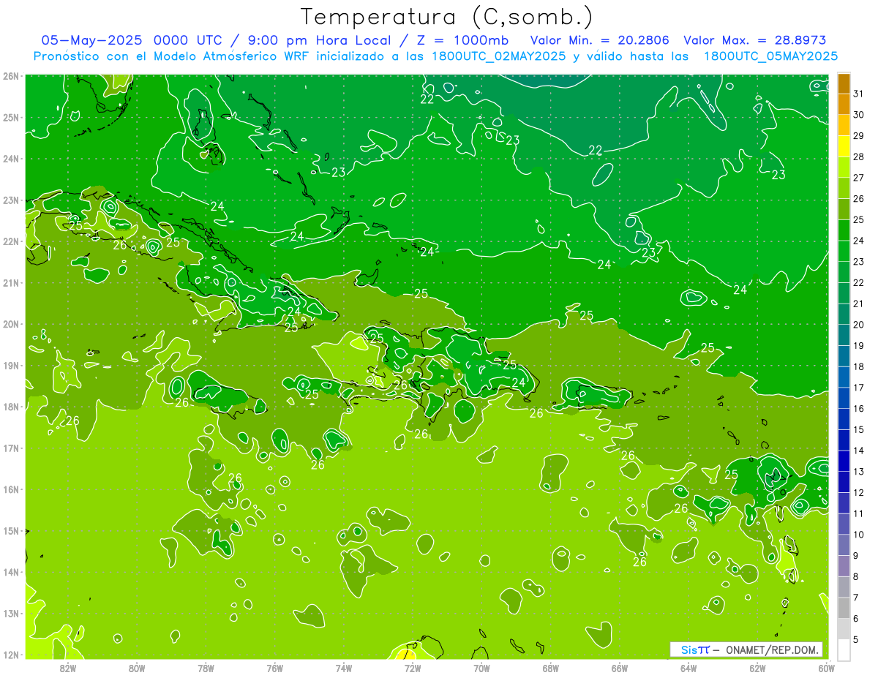Click the 1800UTC_05MAY2025 valid-until time text
878x678 pixels.
tap(770, 56)
